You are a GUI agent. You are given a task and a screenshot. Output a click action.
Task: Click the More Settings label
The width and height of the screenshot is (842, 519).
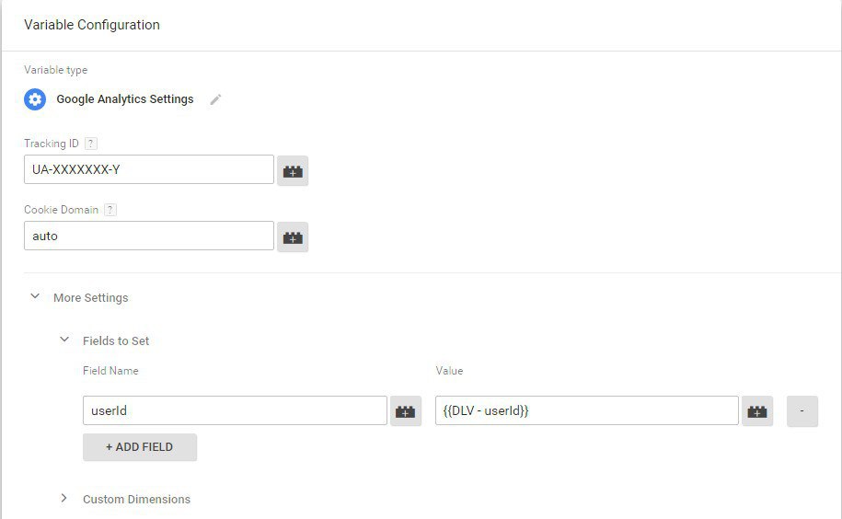click(91, 298)
